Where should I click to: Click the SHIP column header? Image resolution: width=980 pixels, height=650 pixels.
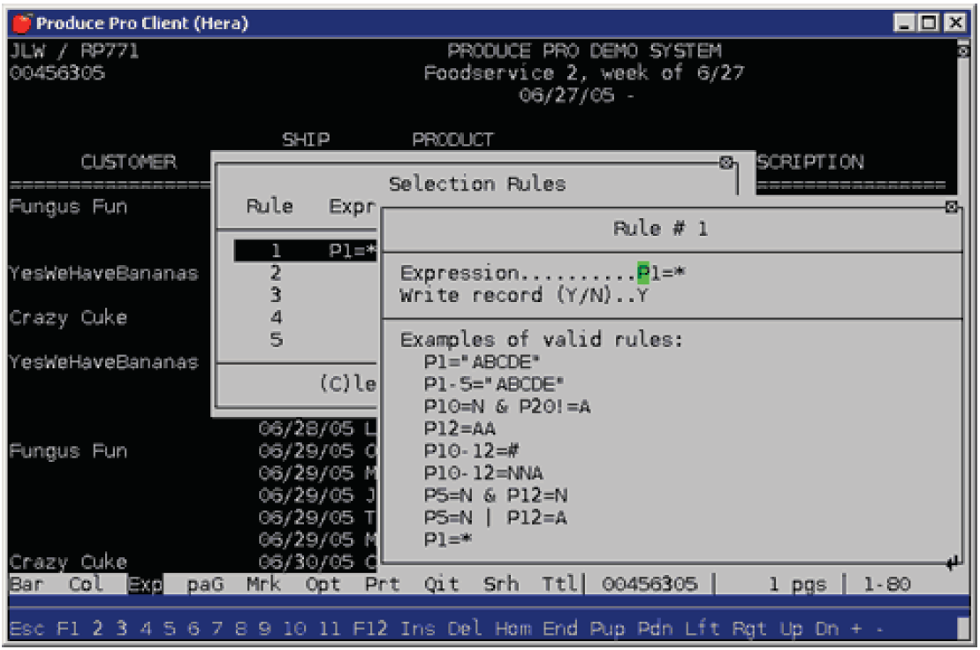click(x=306, y=140)
